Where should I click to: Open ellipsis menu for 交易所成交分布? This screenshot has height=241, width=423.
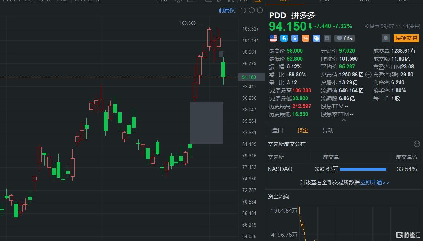417,144
